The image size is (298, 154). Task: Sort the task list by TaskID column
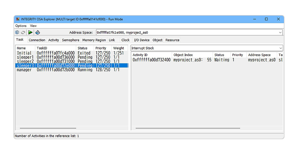coord(56,48)
